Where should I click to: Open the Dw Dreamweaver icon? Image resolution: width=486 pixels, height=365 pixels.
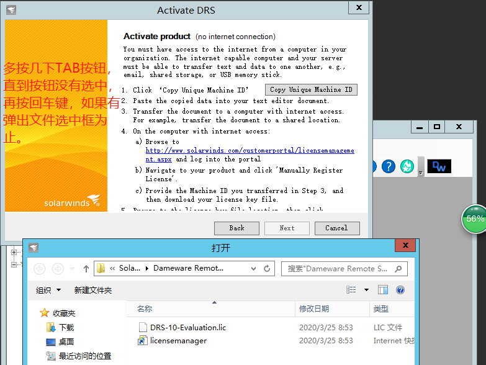pyautogui.click(x=439, y=166)
